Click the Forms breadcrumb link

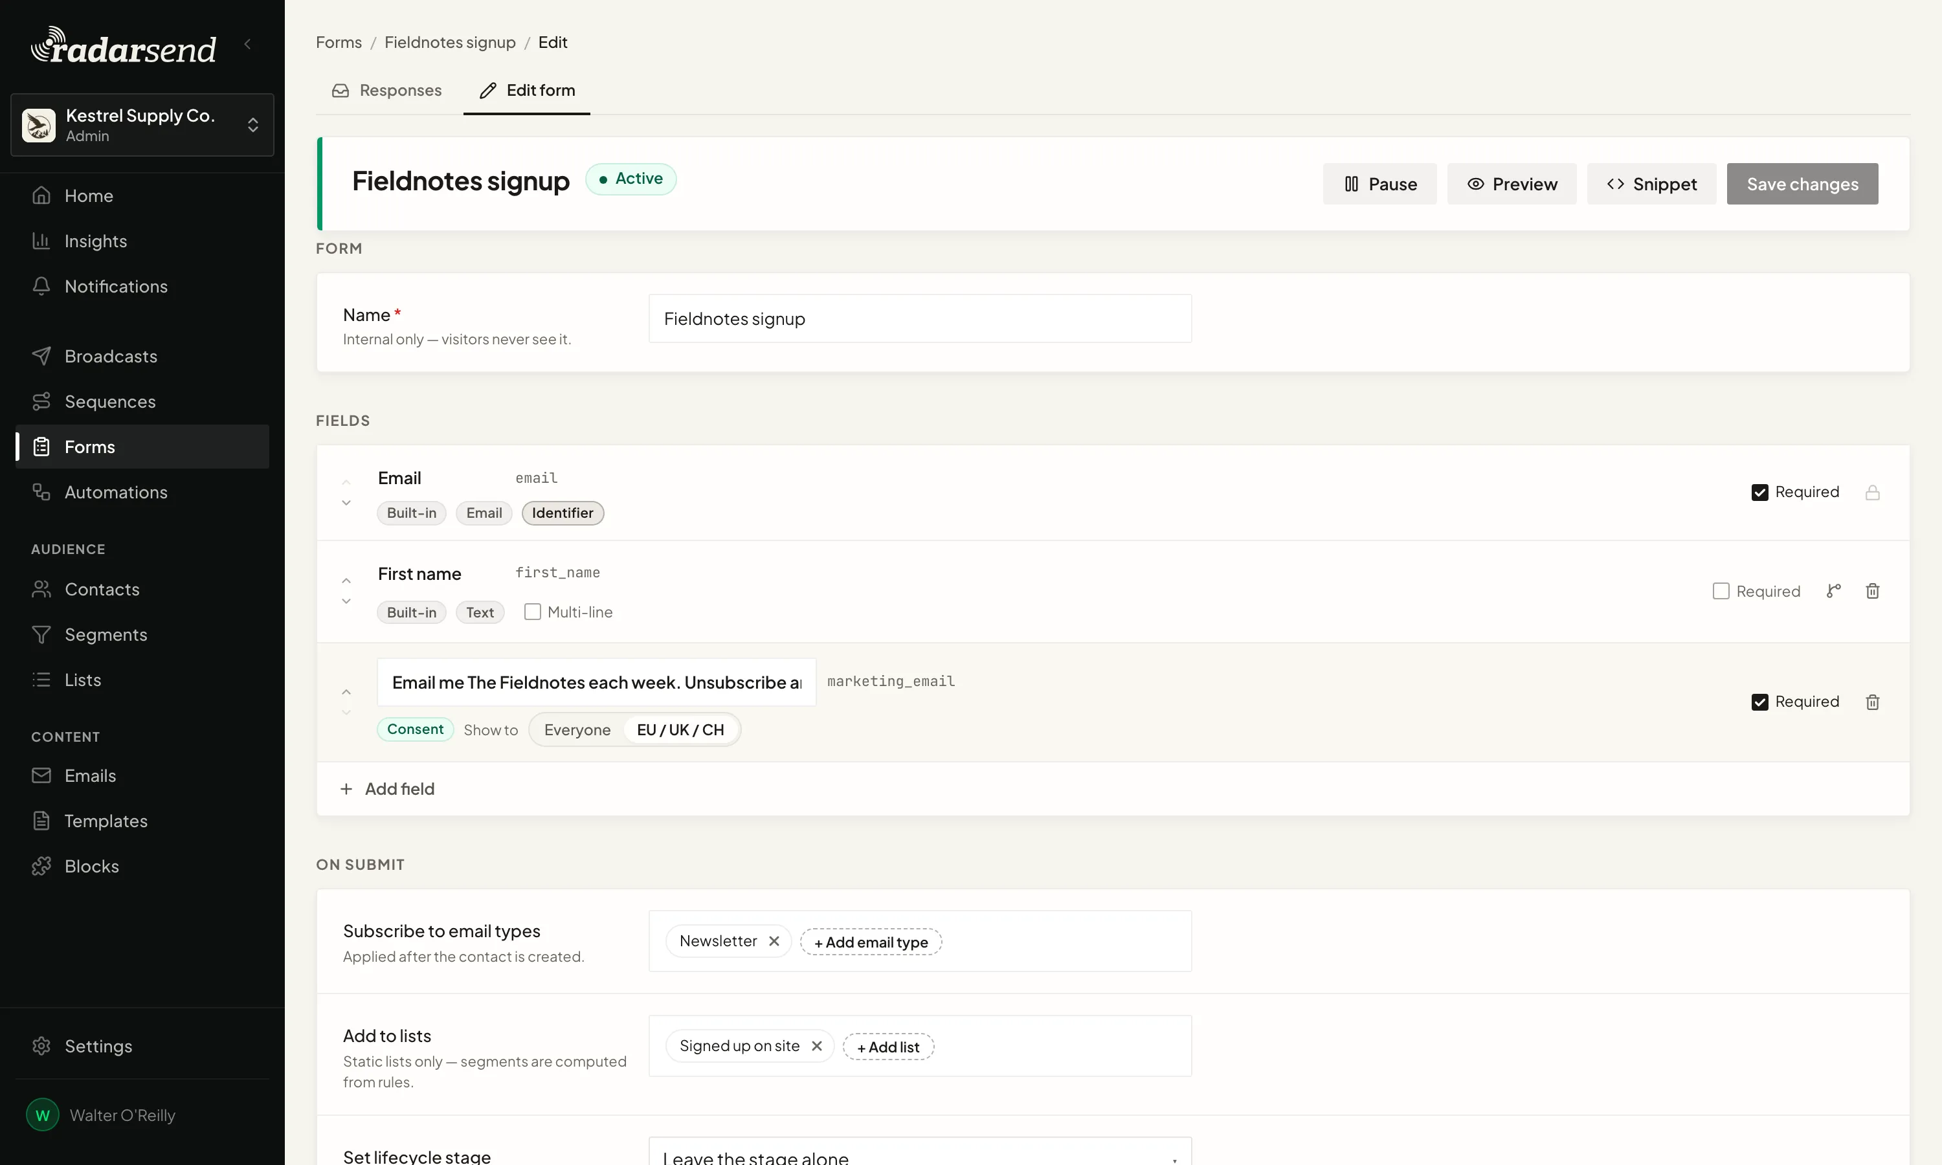click(x=339, y=42)
